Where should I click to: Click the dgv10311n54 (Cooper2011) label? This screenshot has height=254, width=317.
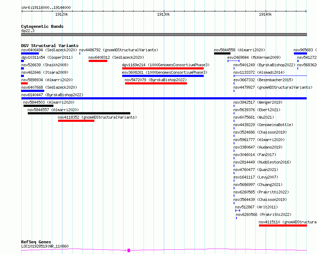pos(47,57)
